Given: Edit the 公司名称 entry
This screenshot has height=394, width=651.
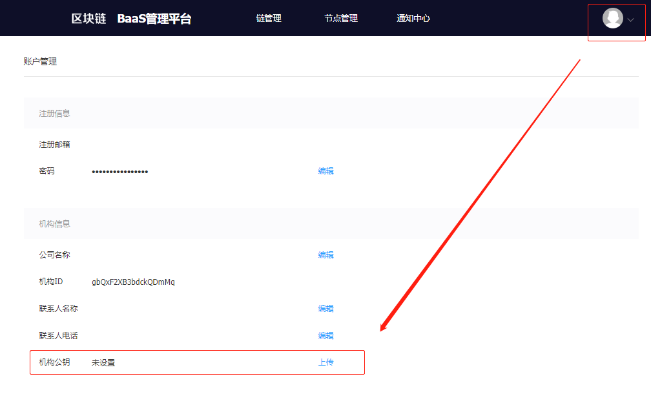Looking at the screenshot, I should click(x=325, y=255).
